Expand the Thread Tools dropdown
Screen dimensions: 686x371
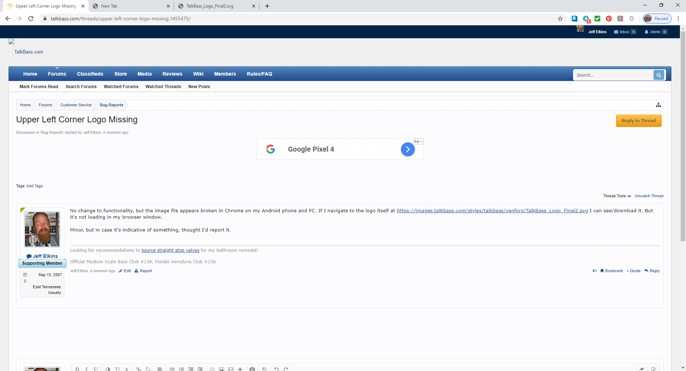click(617, 196)
